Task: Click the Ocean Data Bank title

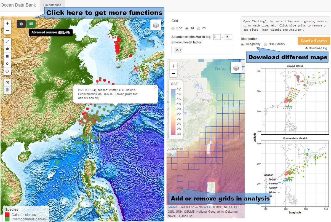Action: click(18, 5)
